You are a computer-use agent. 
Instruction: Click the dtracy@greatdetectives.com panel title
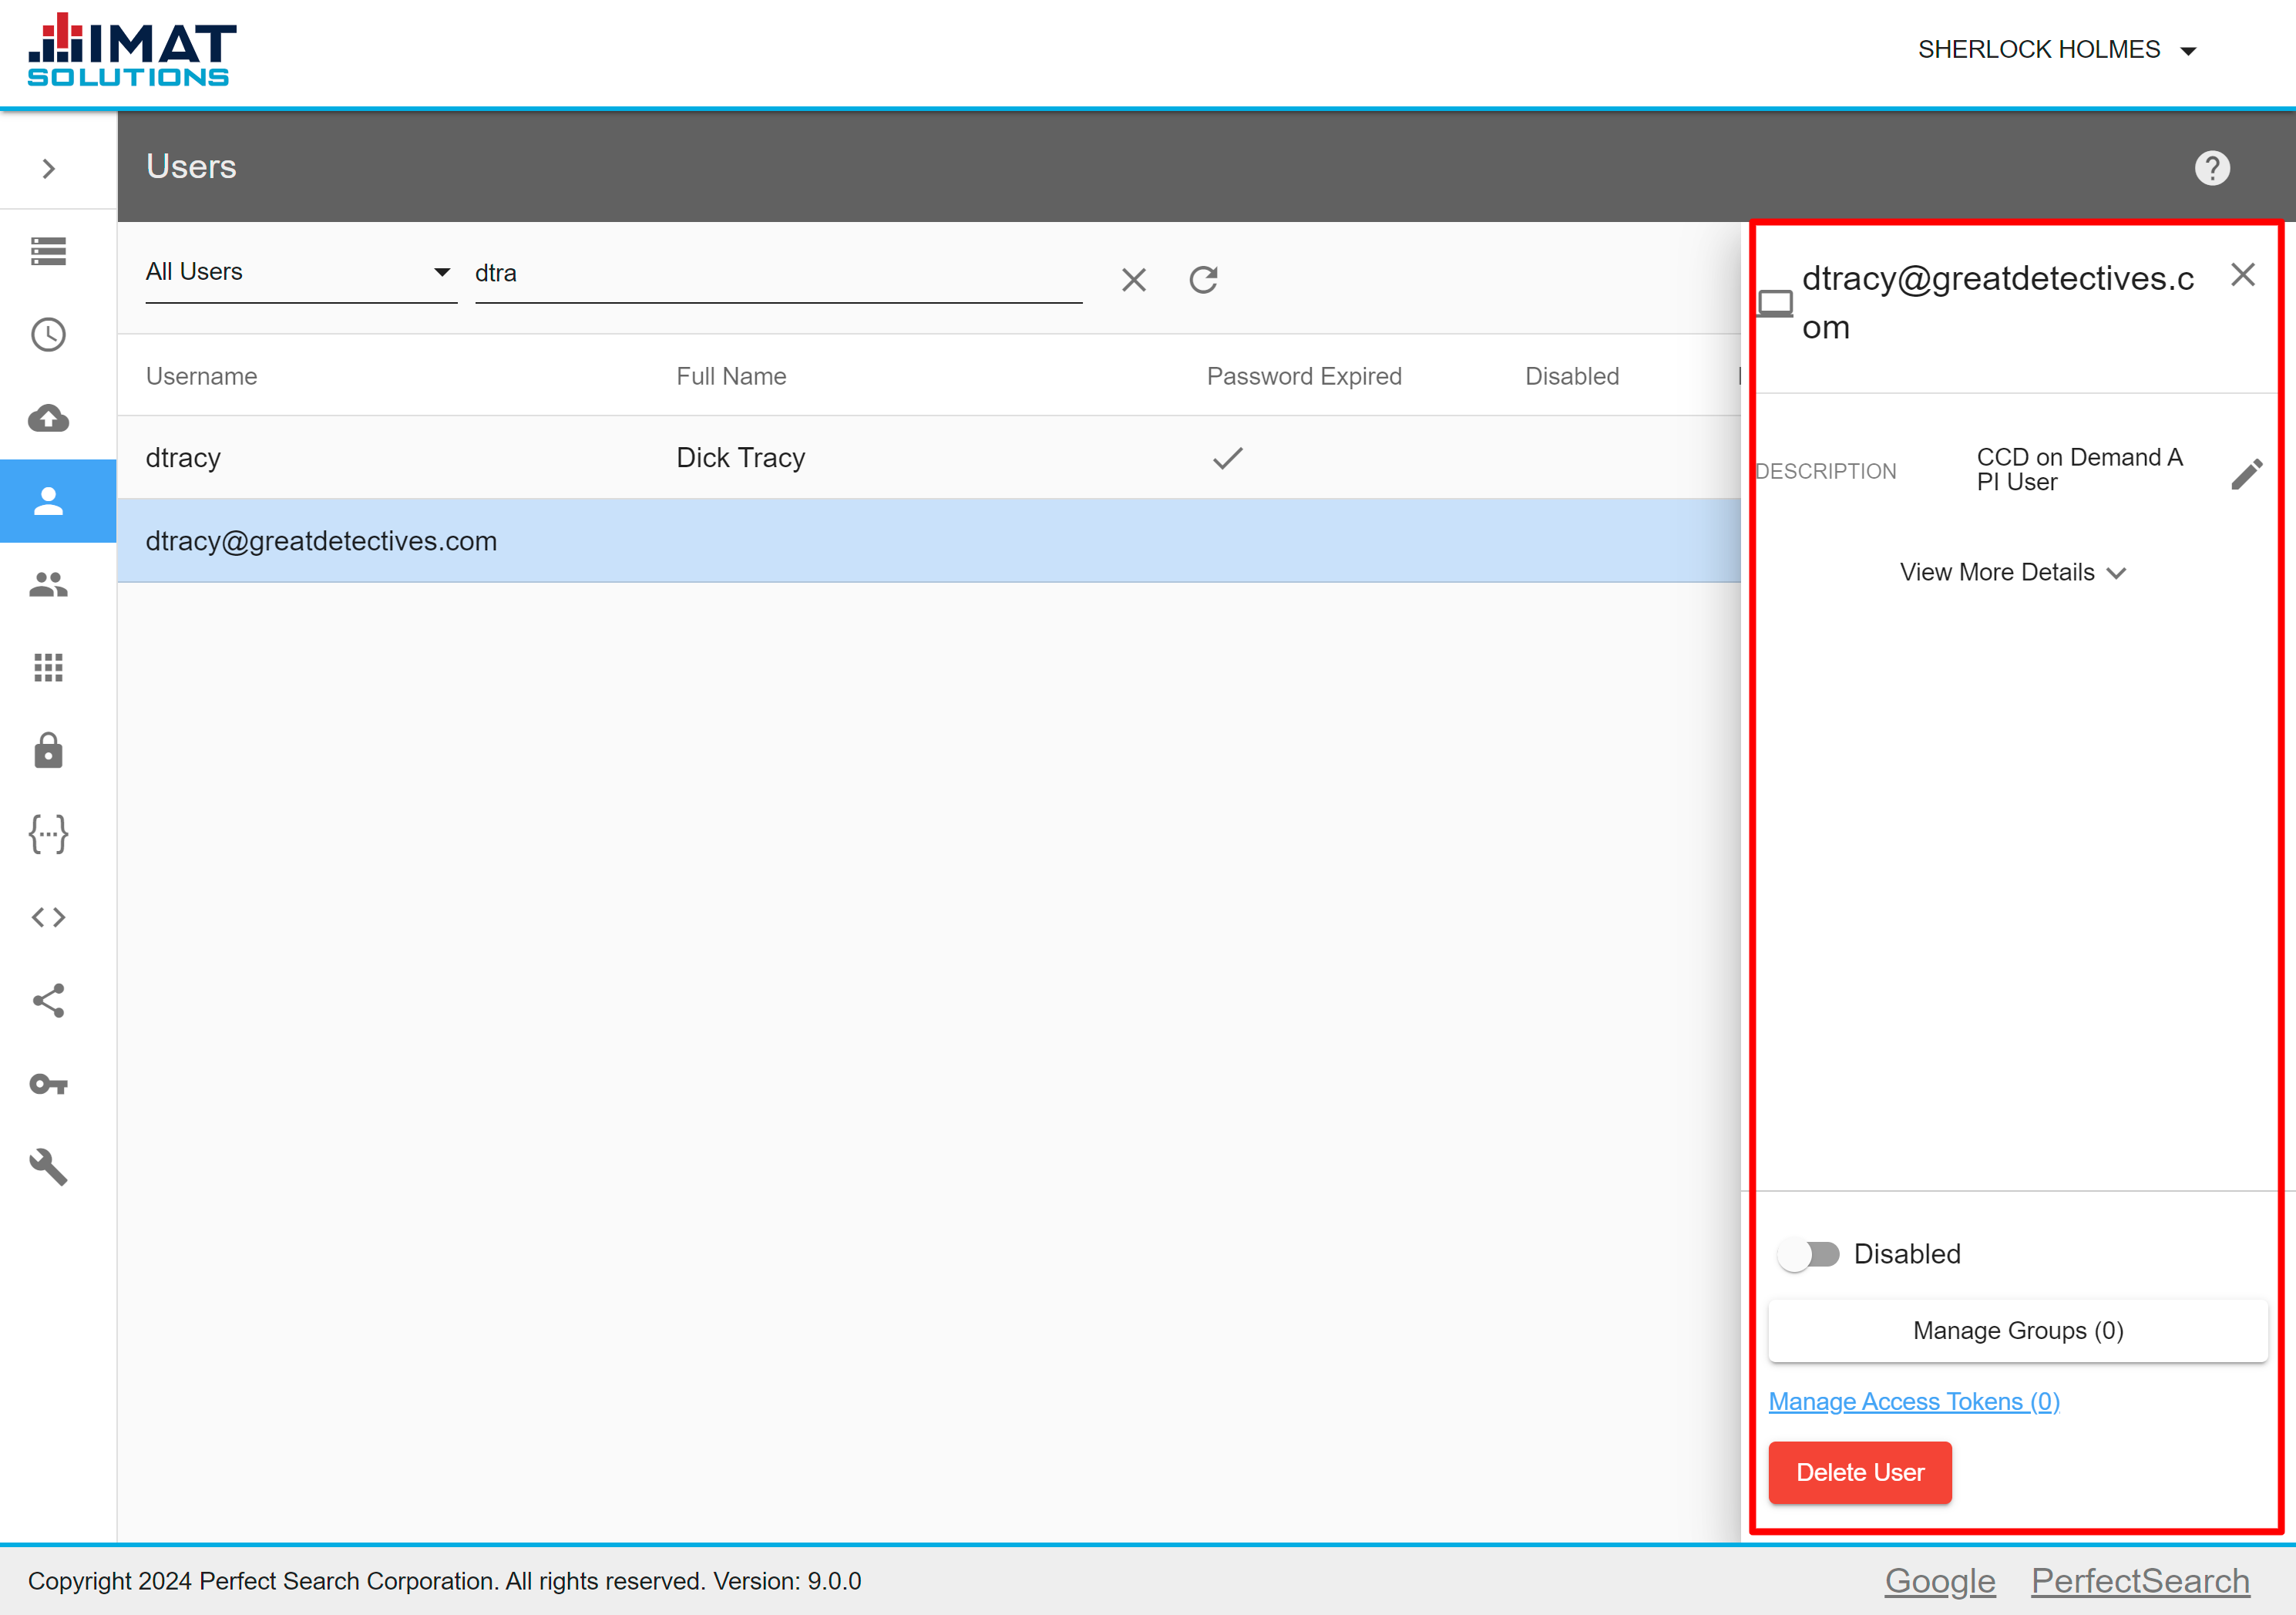1998,303
